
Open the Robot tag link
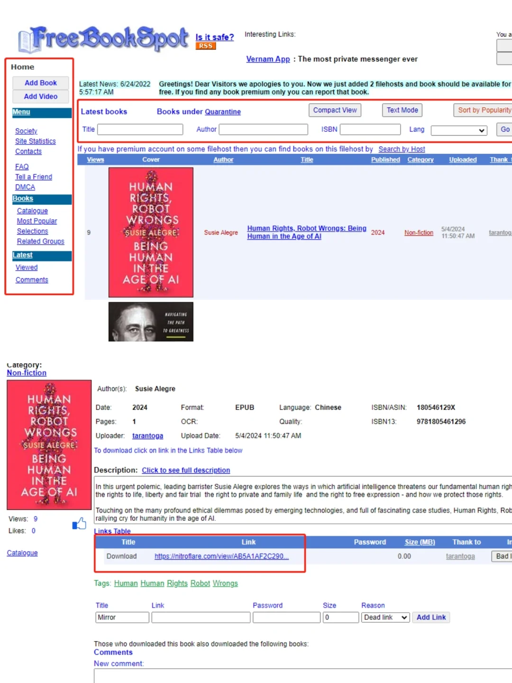tap(200, 583)
